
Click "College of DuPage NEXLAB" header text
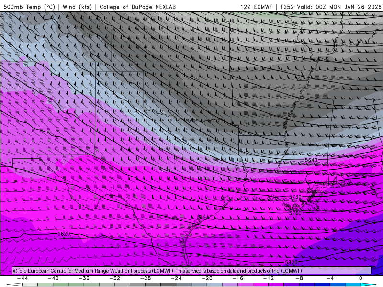click(x=137, y=7)
